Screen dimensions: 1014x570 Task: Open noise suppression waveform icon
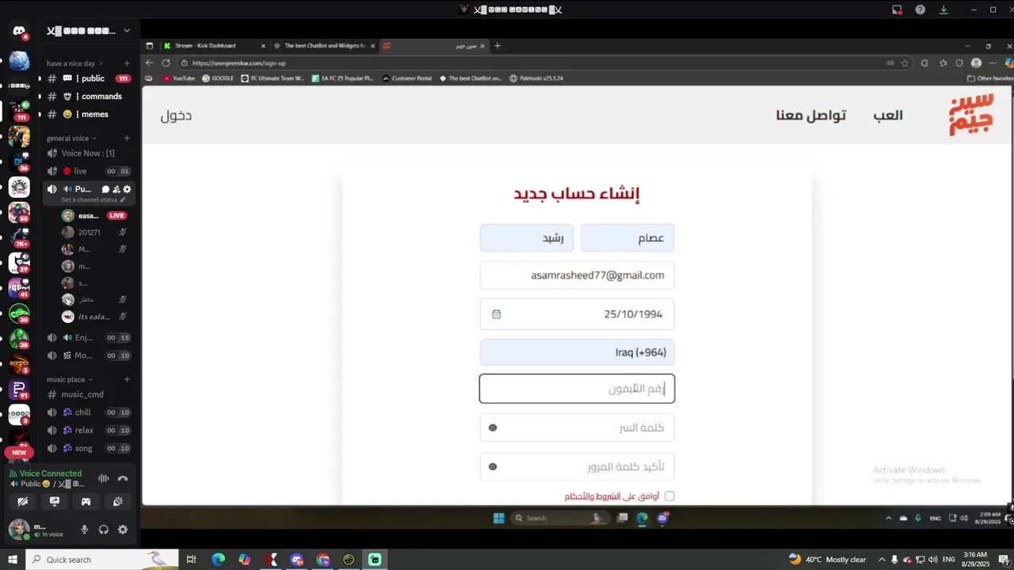103,478
